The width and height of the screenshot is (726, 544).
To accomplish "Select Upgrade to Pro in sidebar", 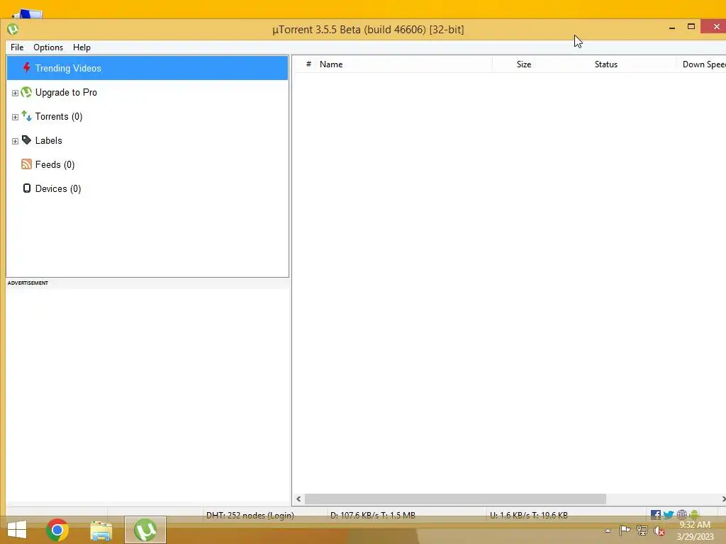I will point(66,93).
